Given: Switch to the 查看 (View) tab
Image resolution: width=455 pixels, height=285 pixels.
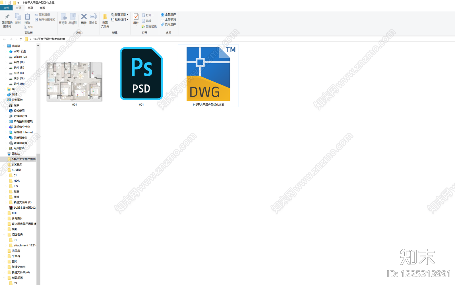Looking at the screenshot, I should coord(42,8).
